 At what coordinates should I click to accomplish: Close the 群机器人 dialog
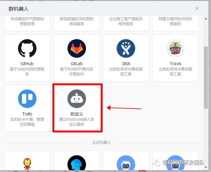197,8
